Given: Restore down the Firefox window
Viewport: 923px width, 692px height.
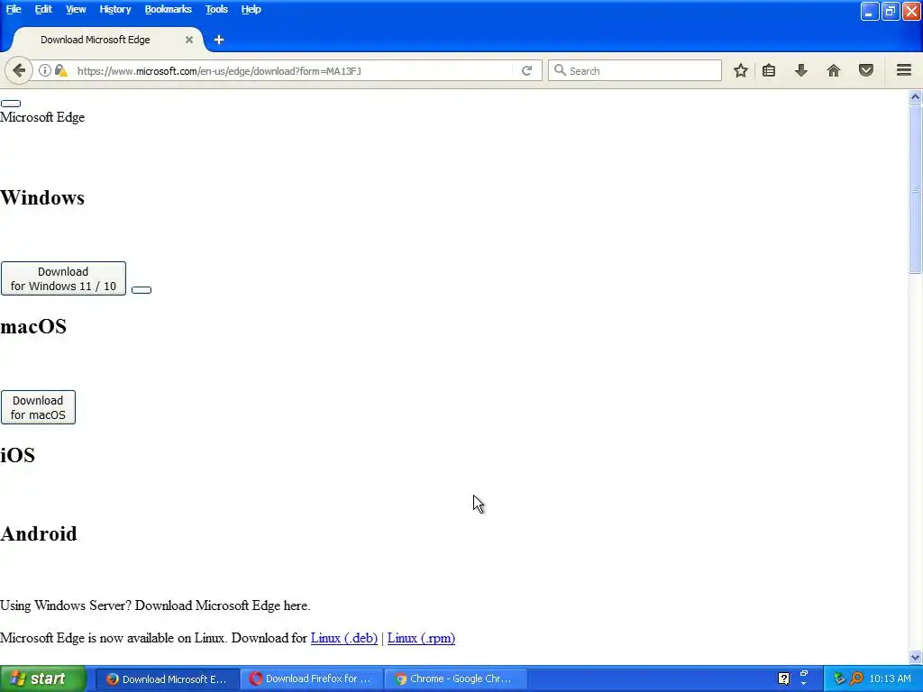Looking at the screenshot, I should 890,11.
